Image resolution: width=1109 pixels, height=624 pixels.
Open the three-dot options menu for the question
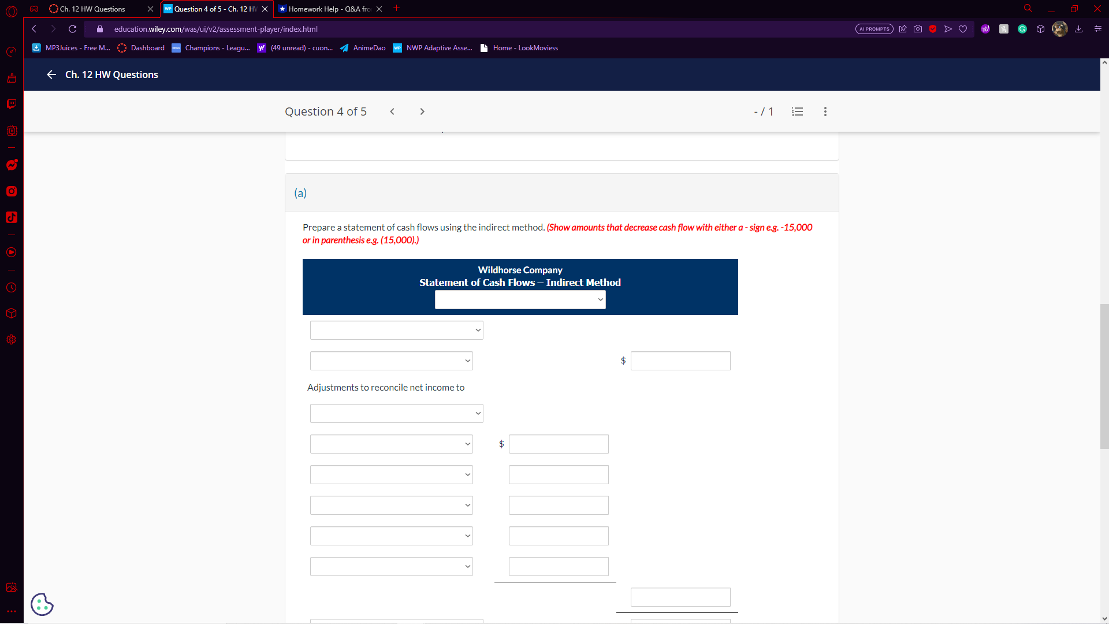click(825, 112)
